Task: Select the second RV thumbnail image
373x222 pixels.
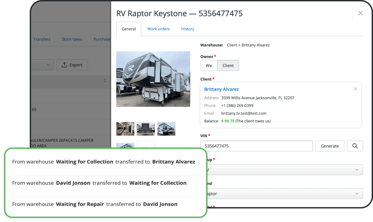Action: click(x=146, y=129)
